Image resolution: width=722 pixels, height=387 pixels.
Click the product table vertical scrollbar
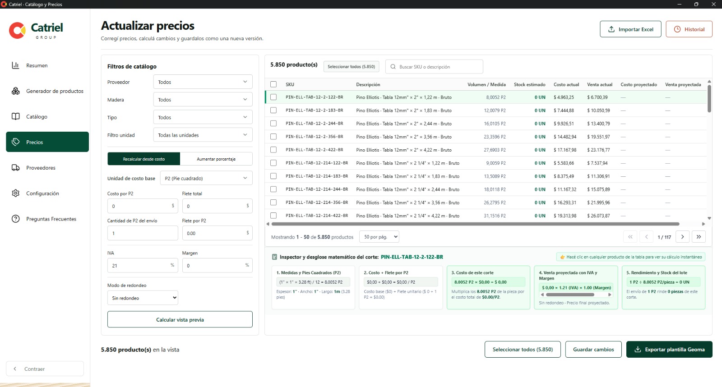coord(709,98)
